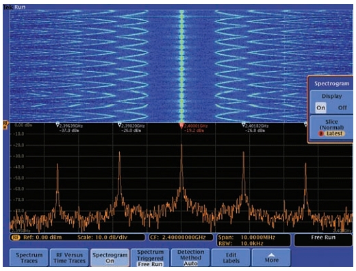The image size is (356, 271).
Task: Click the up-arrow icon on More button
Action: pyautogui.click(x=271, y=255)
